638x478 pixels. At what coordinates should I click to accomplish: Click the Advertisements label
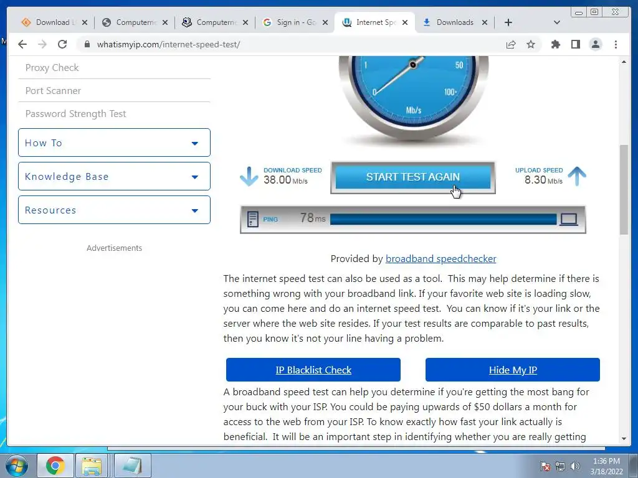click(115, 248)
